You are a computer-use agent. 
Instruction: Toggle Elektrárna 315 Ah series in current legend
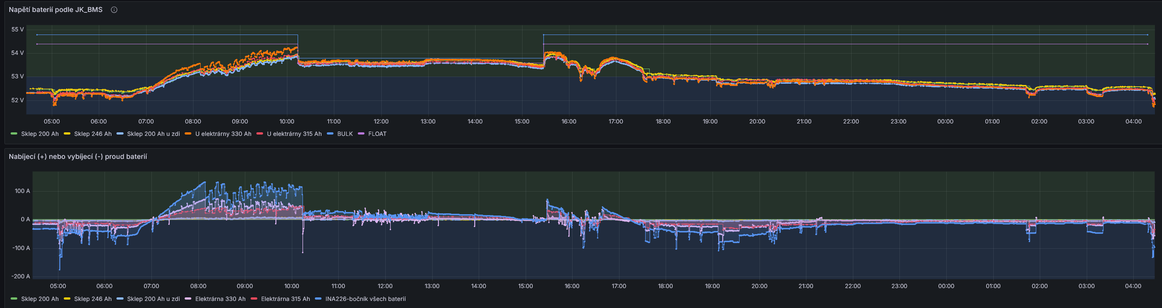tap(285, 299)
